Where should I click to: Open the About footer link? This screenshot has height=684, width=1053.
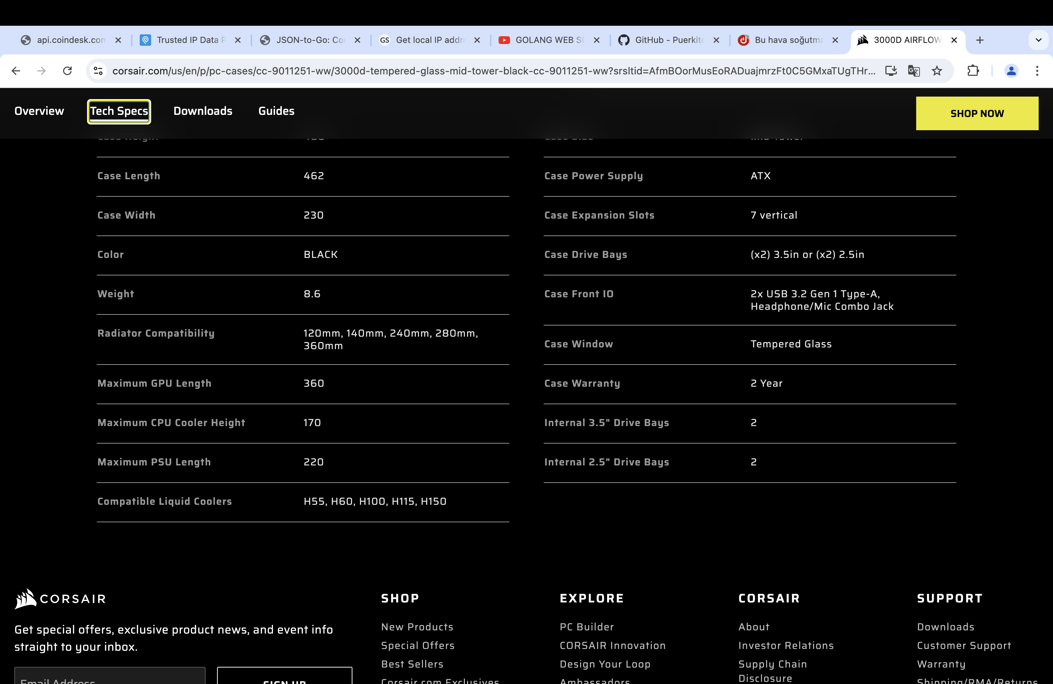click(754, 627)
